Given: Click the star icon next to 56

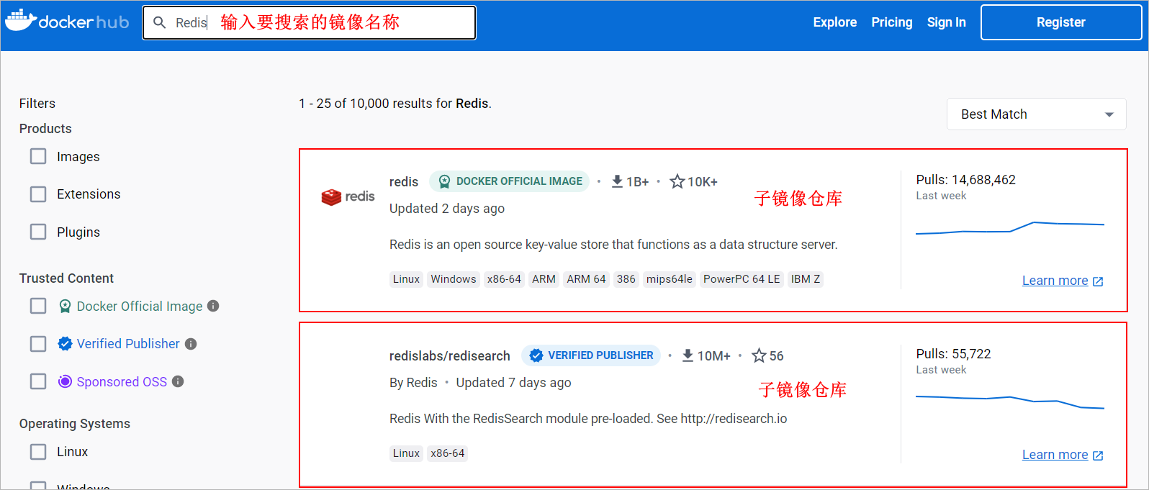Looking at the screenshot, I should click(759, 355).
